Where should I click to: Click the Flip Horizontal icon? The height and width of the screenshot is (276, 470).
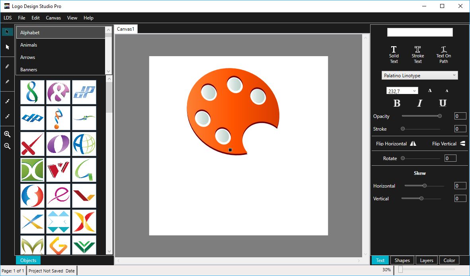(x=413, y=143)
